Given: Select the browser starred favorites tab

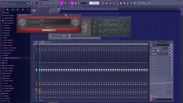Looking at the screenshot, I should pos(28,9).
